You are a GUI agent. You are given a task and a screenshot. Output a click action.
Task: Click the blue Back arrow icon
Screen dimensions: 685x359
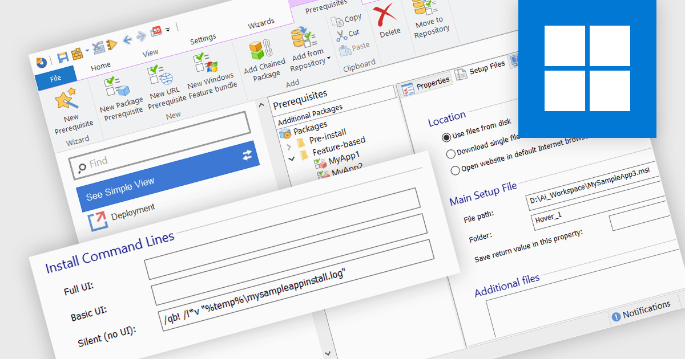pyautogui.click(x=127, y=39)
